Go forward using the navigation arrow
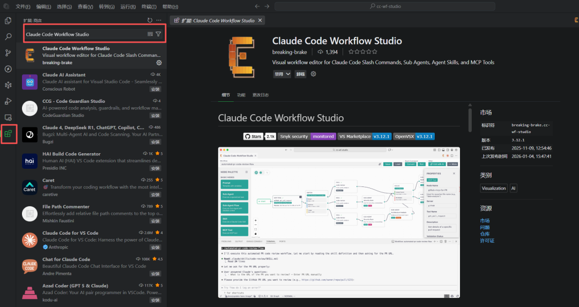This screenshot has width=579, height=307. pyautogui.click(x=267, y=6)
